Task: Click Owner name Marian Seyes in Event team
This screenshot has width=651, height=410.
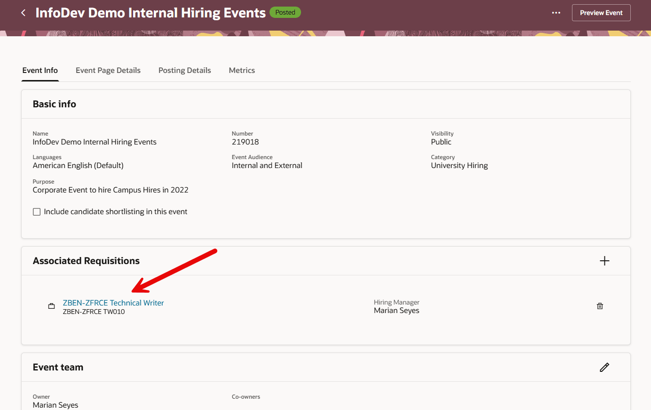Action: point(56,405)
